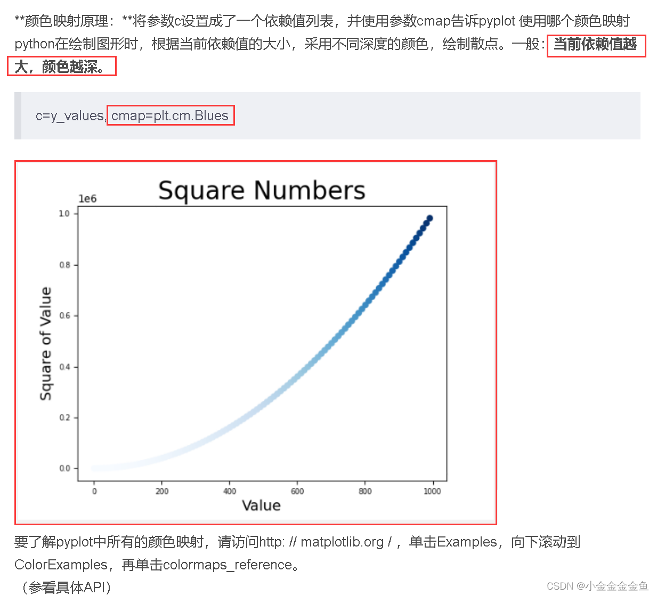
Task: Click the text 参看具体API
Action: [67, 587]
